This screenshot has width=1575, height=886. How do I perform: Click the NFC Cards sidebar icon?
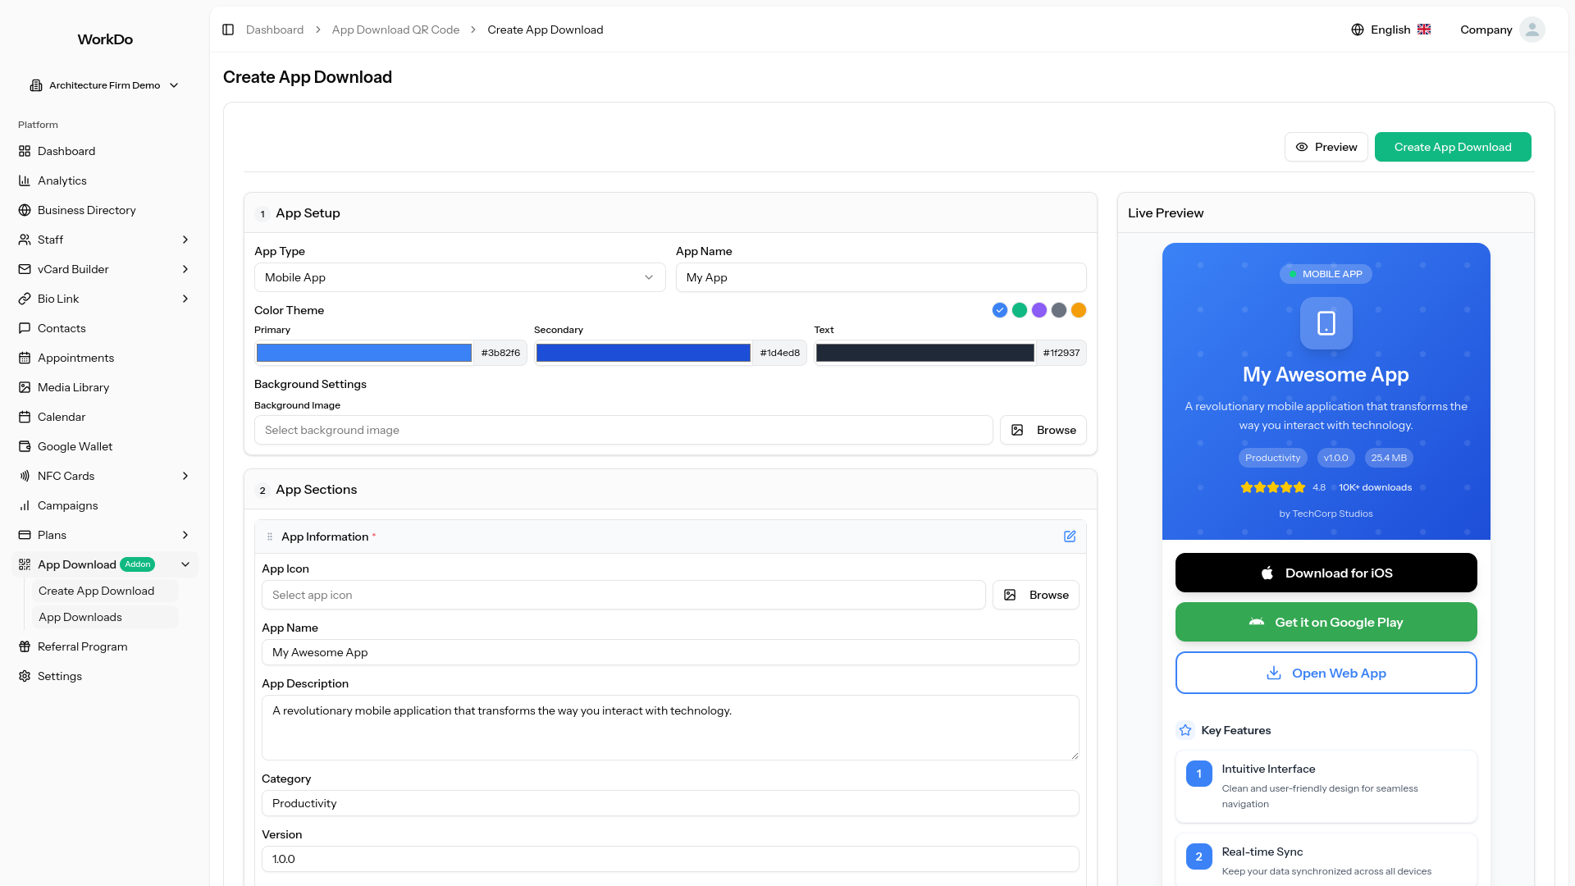pyautogui.click(x=25, y=476)
